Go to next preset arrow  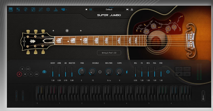(x=127, y=9)
